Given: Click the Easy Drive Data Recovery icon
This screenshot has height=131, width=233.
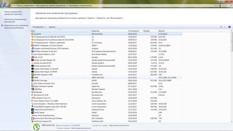Looking at the screenshot, I should (32, 115).
